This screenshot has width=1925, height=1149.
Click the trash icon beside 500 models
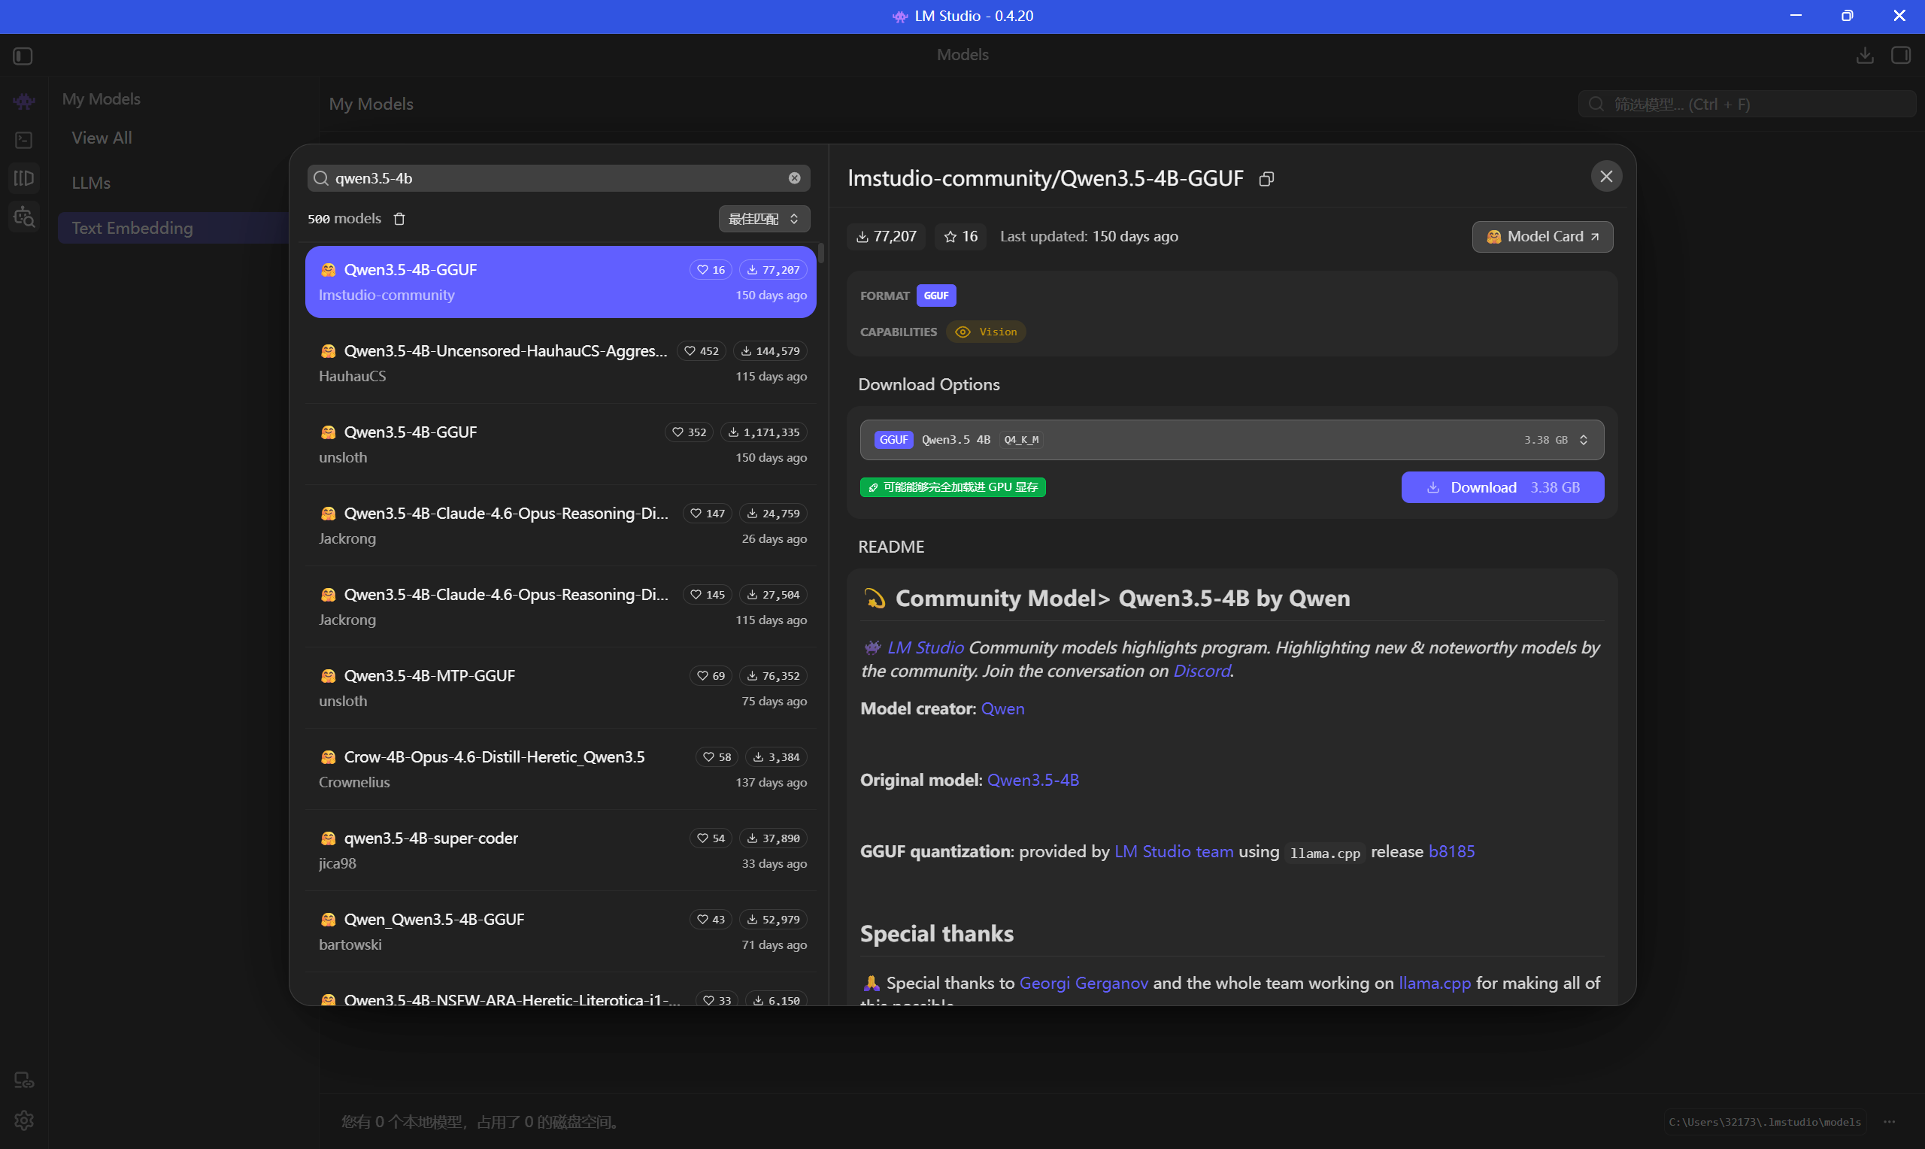[x=399, y=219]
